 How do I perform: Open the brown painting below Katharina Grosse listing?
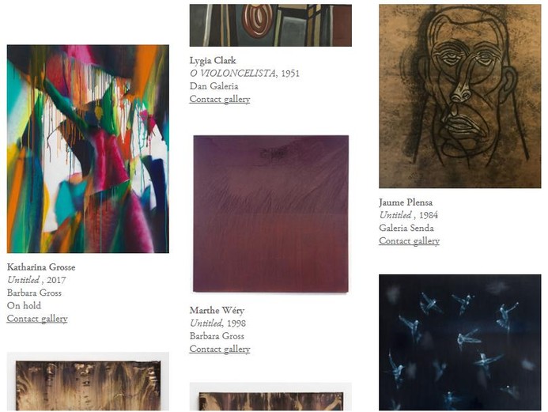click(88, 381)
